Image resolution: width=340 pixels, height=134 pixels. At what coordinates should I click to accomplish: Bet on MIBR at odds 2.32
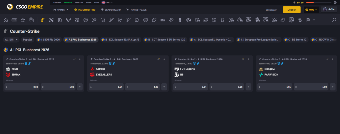tap(22, 87)
